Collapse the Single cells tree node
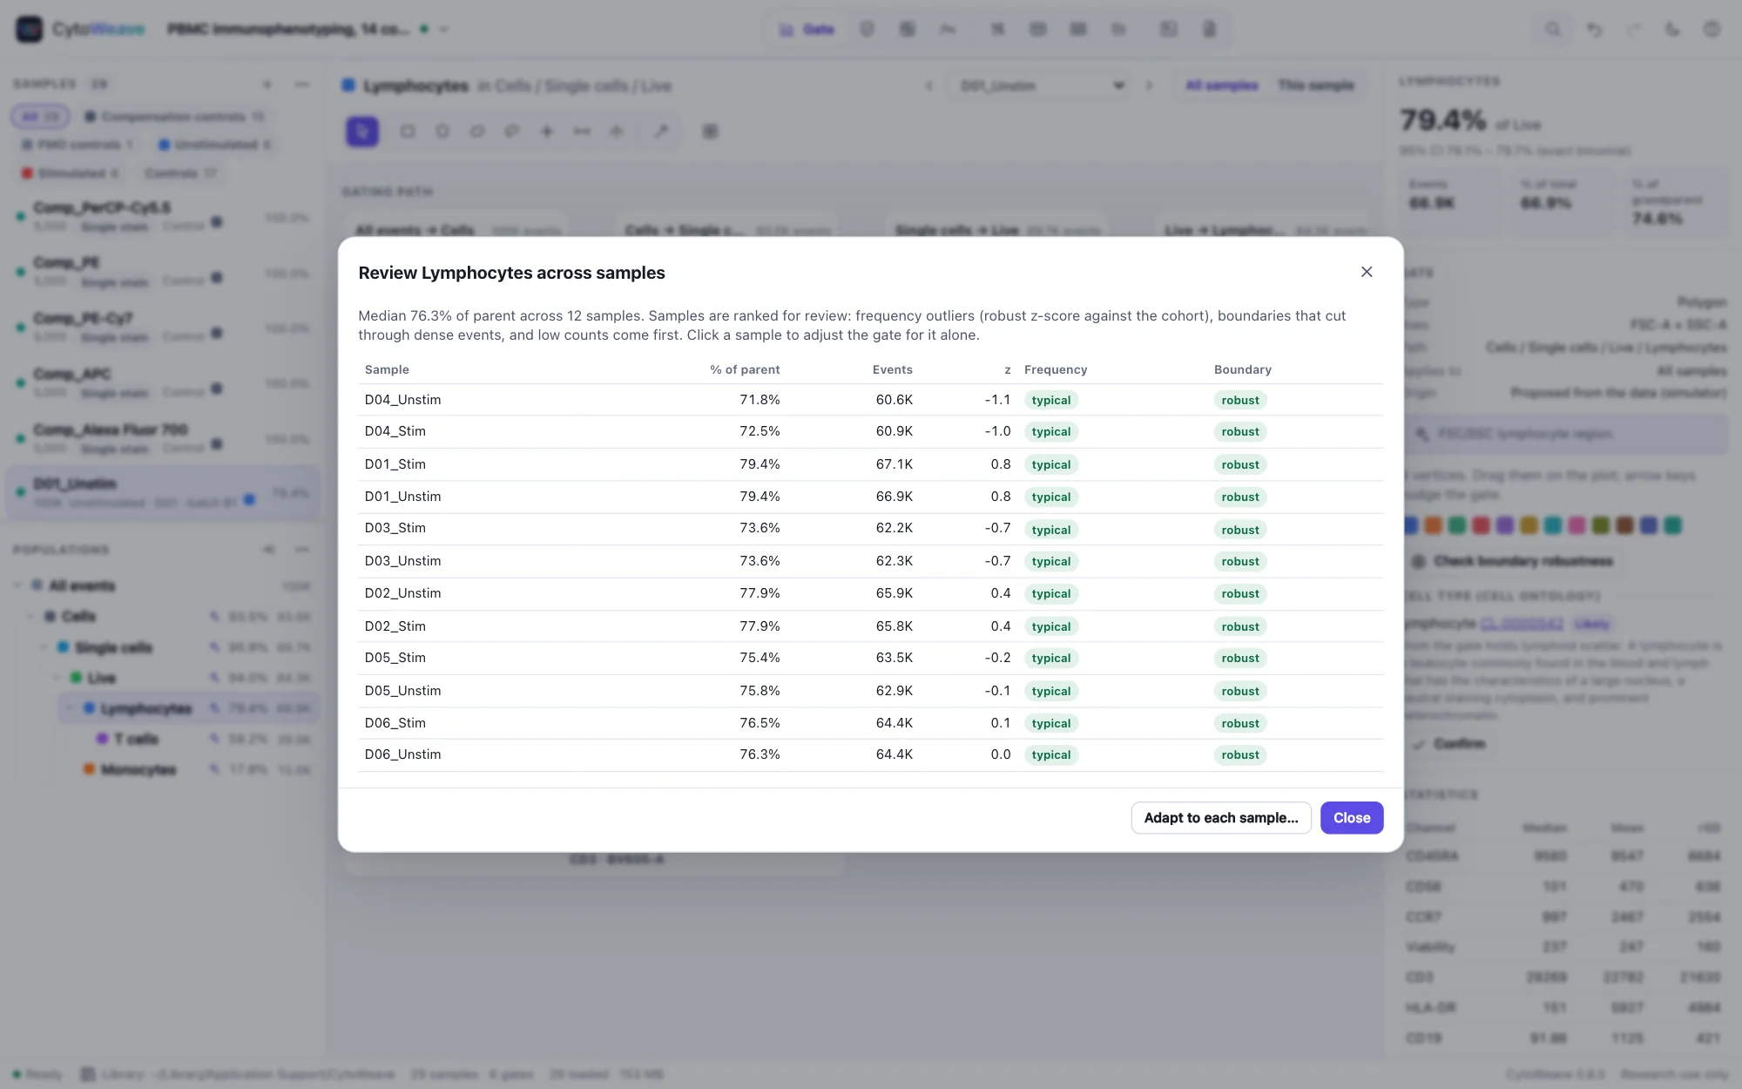The width and height of the screenshot is (1742, 1089). pos(44,647)
